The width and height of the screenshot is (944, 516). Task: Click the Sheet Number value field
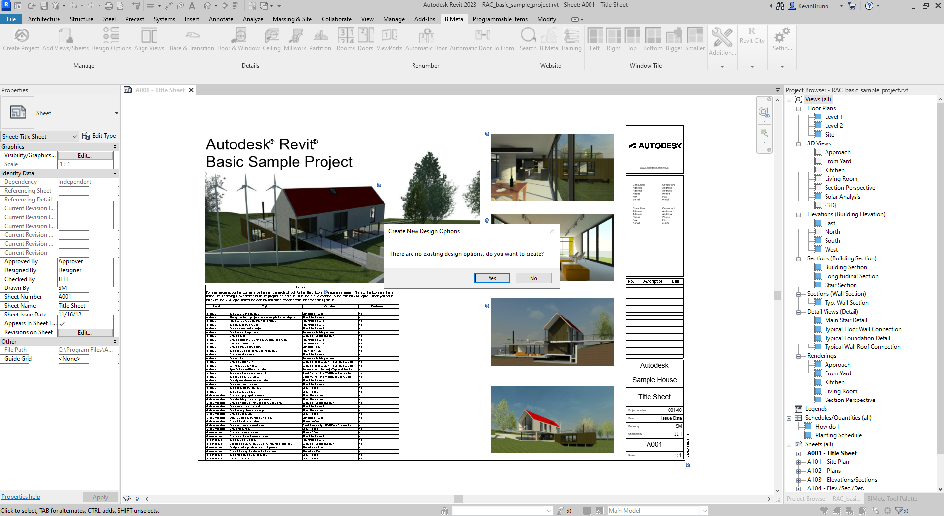click(86, 297)
